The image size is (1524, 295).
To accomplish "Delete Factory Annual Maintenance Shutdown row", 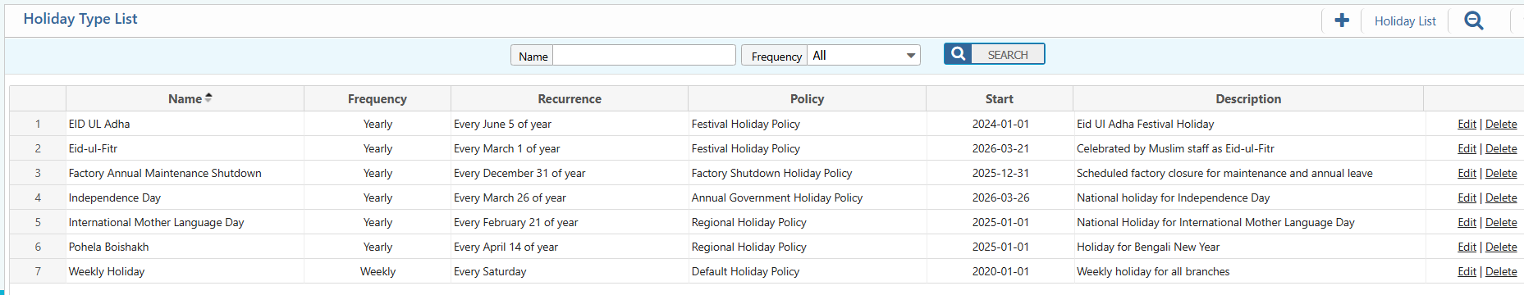I will [1501, 173].
